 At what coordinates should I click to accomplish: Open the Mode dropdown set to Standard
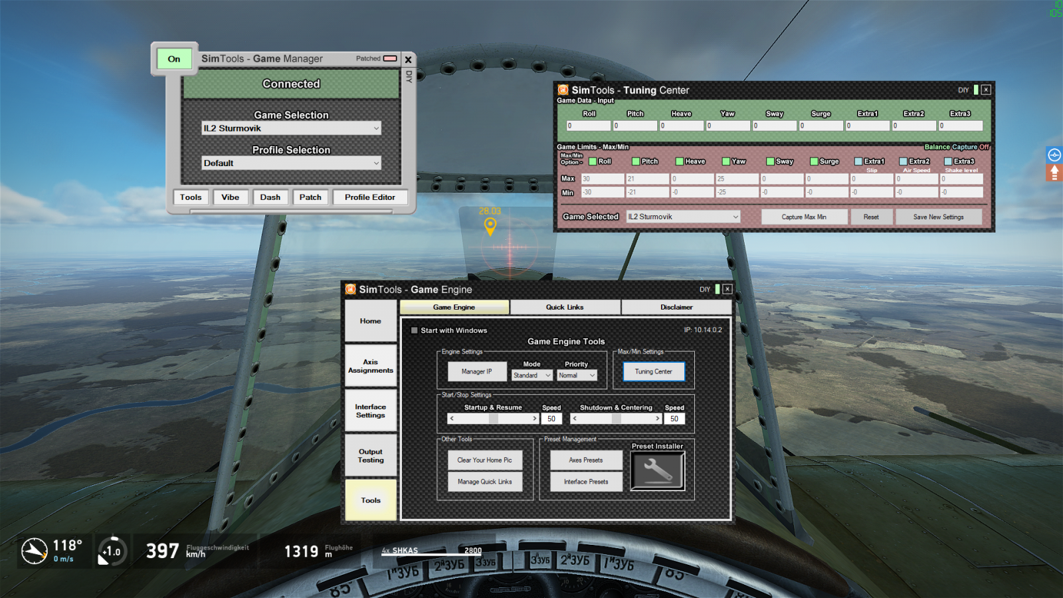pos(532,375)
